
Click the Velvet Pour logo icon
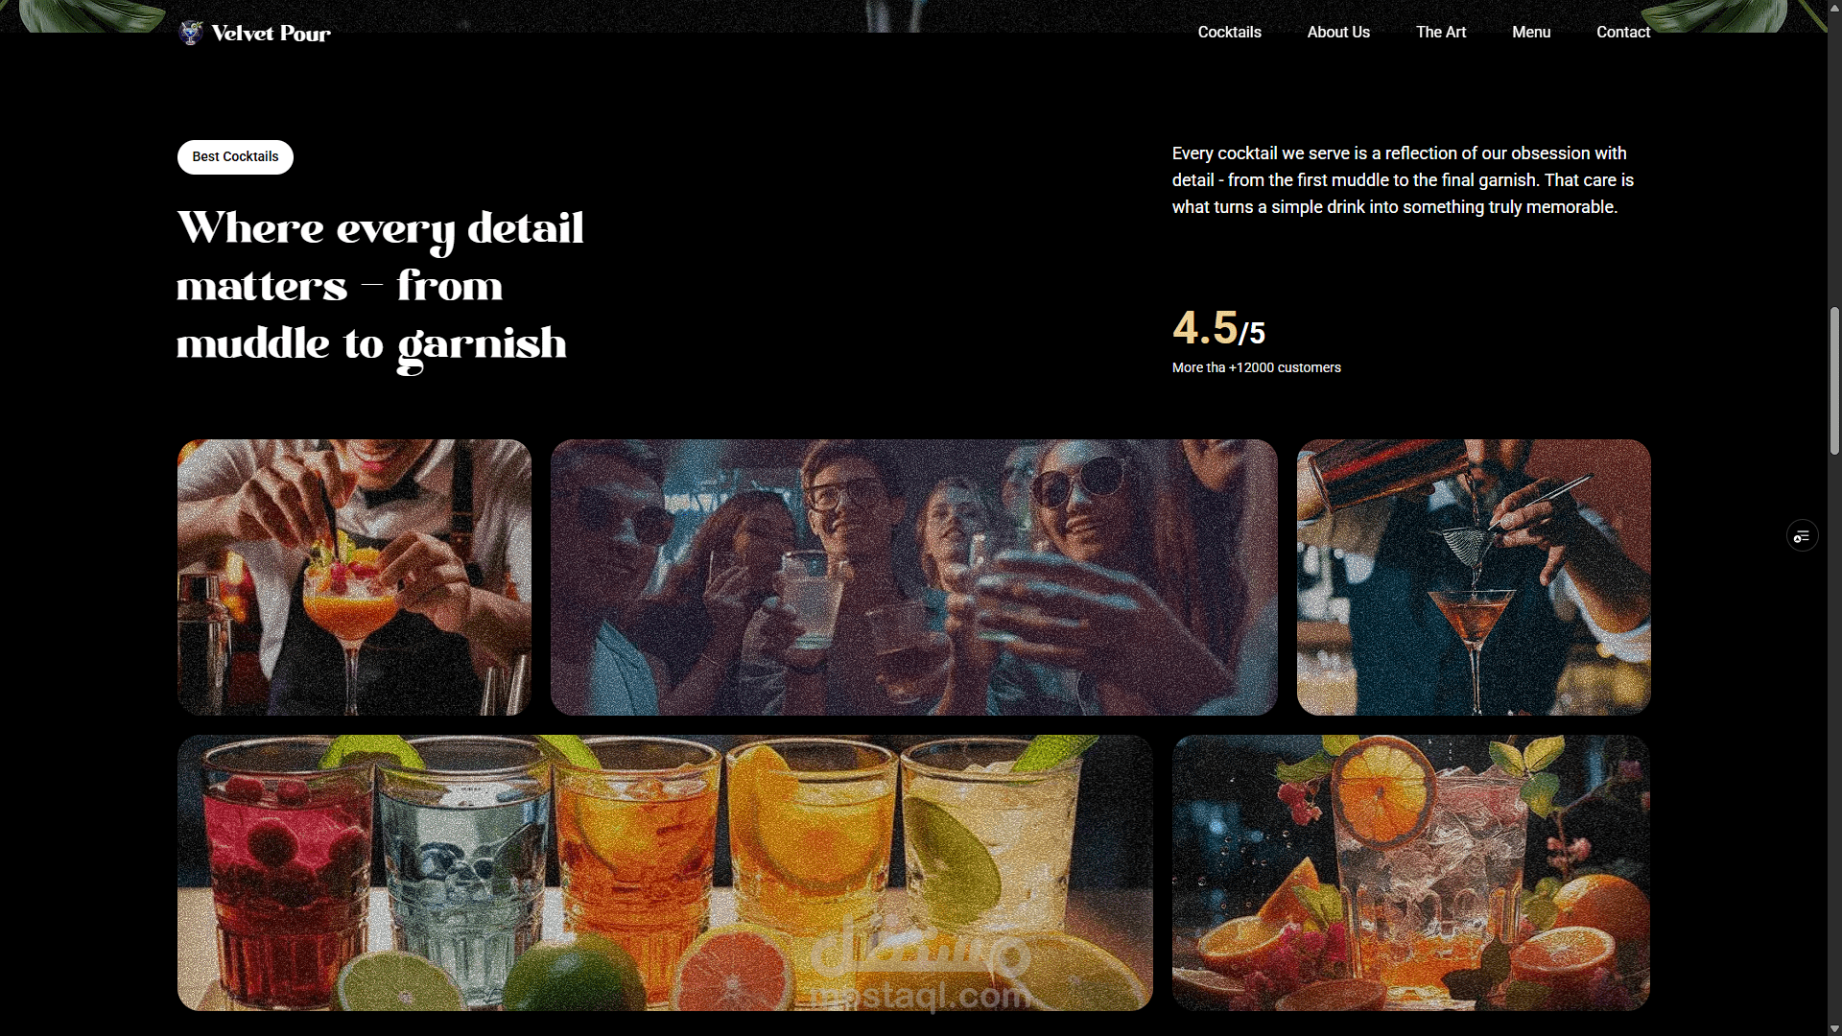click(191, 33)
